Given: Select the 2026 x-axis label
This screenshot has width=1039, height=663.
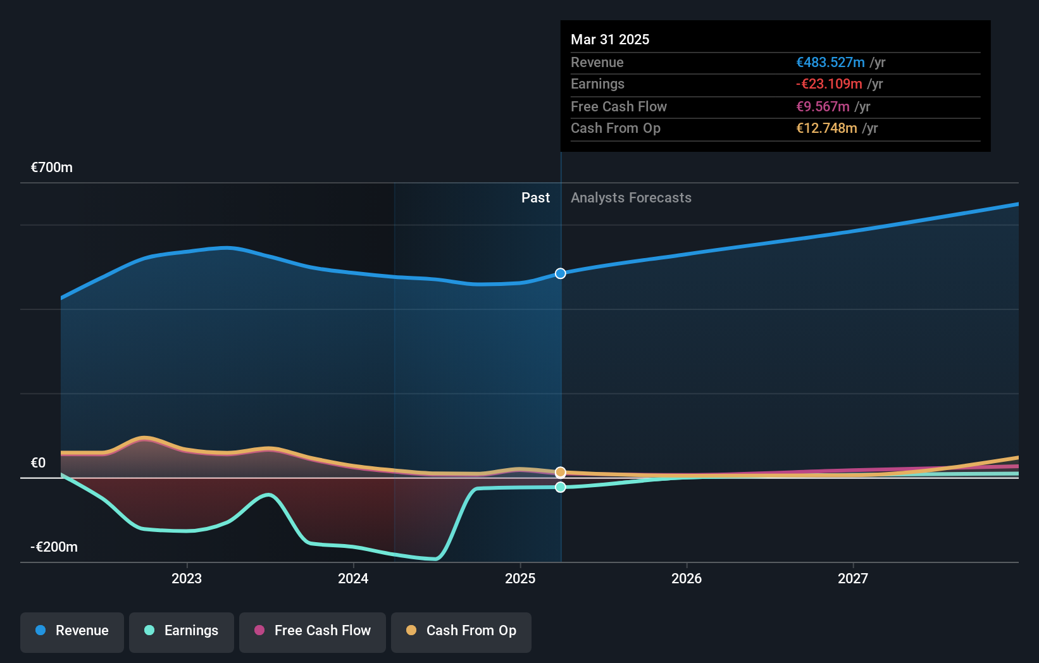Looking at the screenshot, I should pyautogui.click(x=687, y=578).
